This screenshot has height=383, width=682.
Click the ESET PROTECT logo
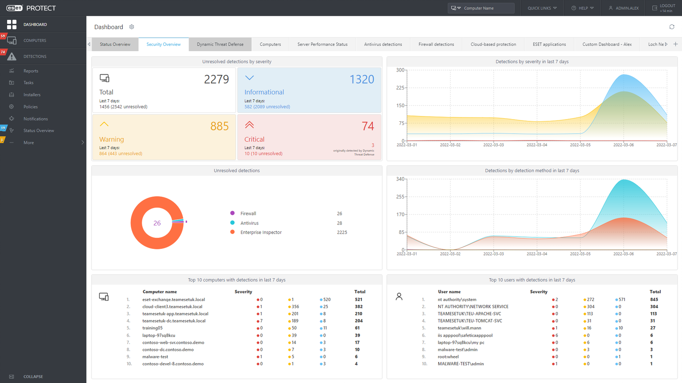[x=31, y=8]
